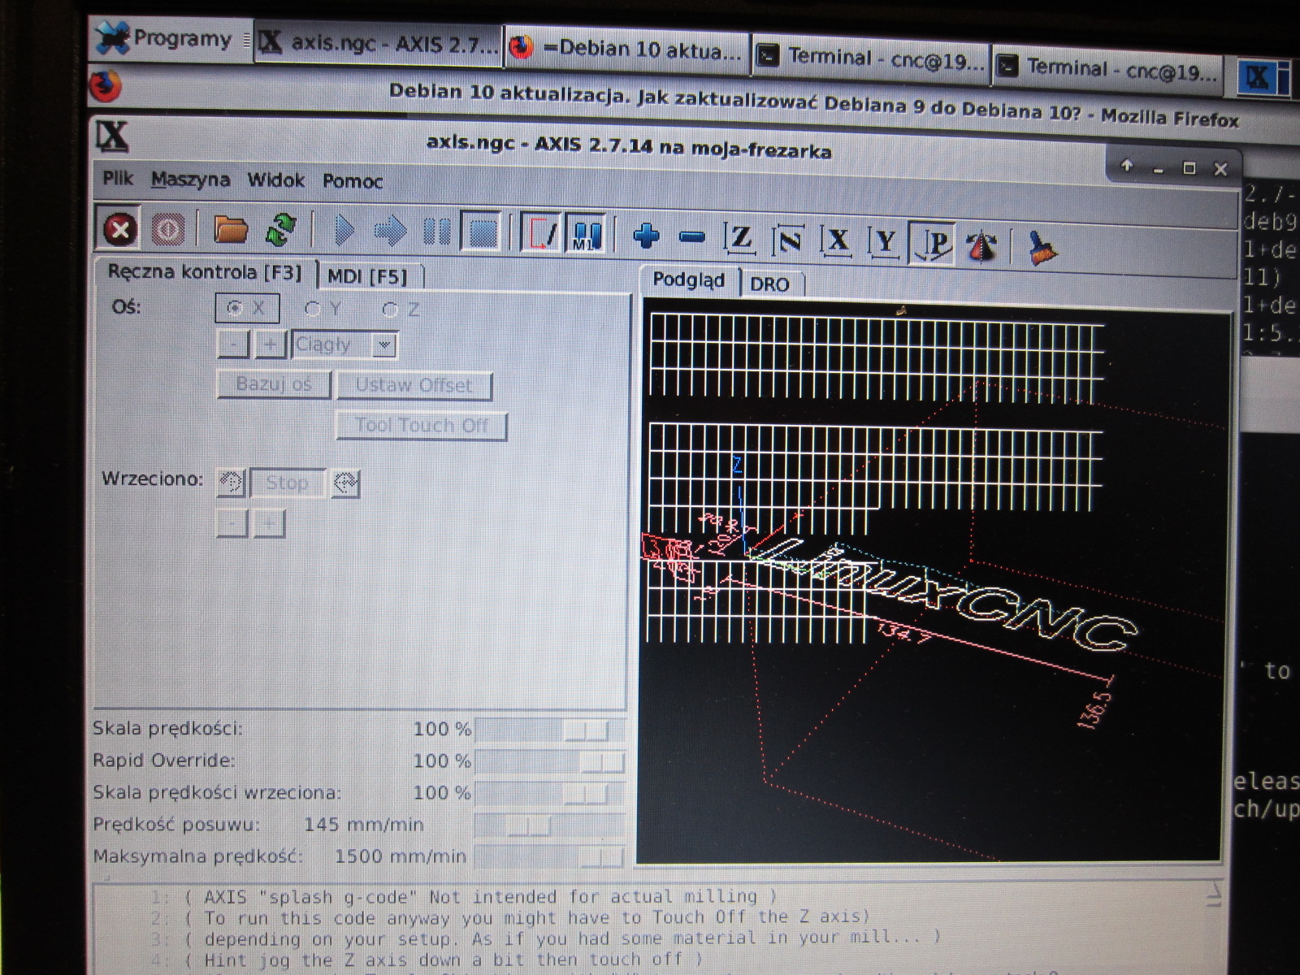
Task: Zoom in the preview with plus icon
Action: pyautogui.click(x=646, y=236)
